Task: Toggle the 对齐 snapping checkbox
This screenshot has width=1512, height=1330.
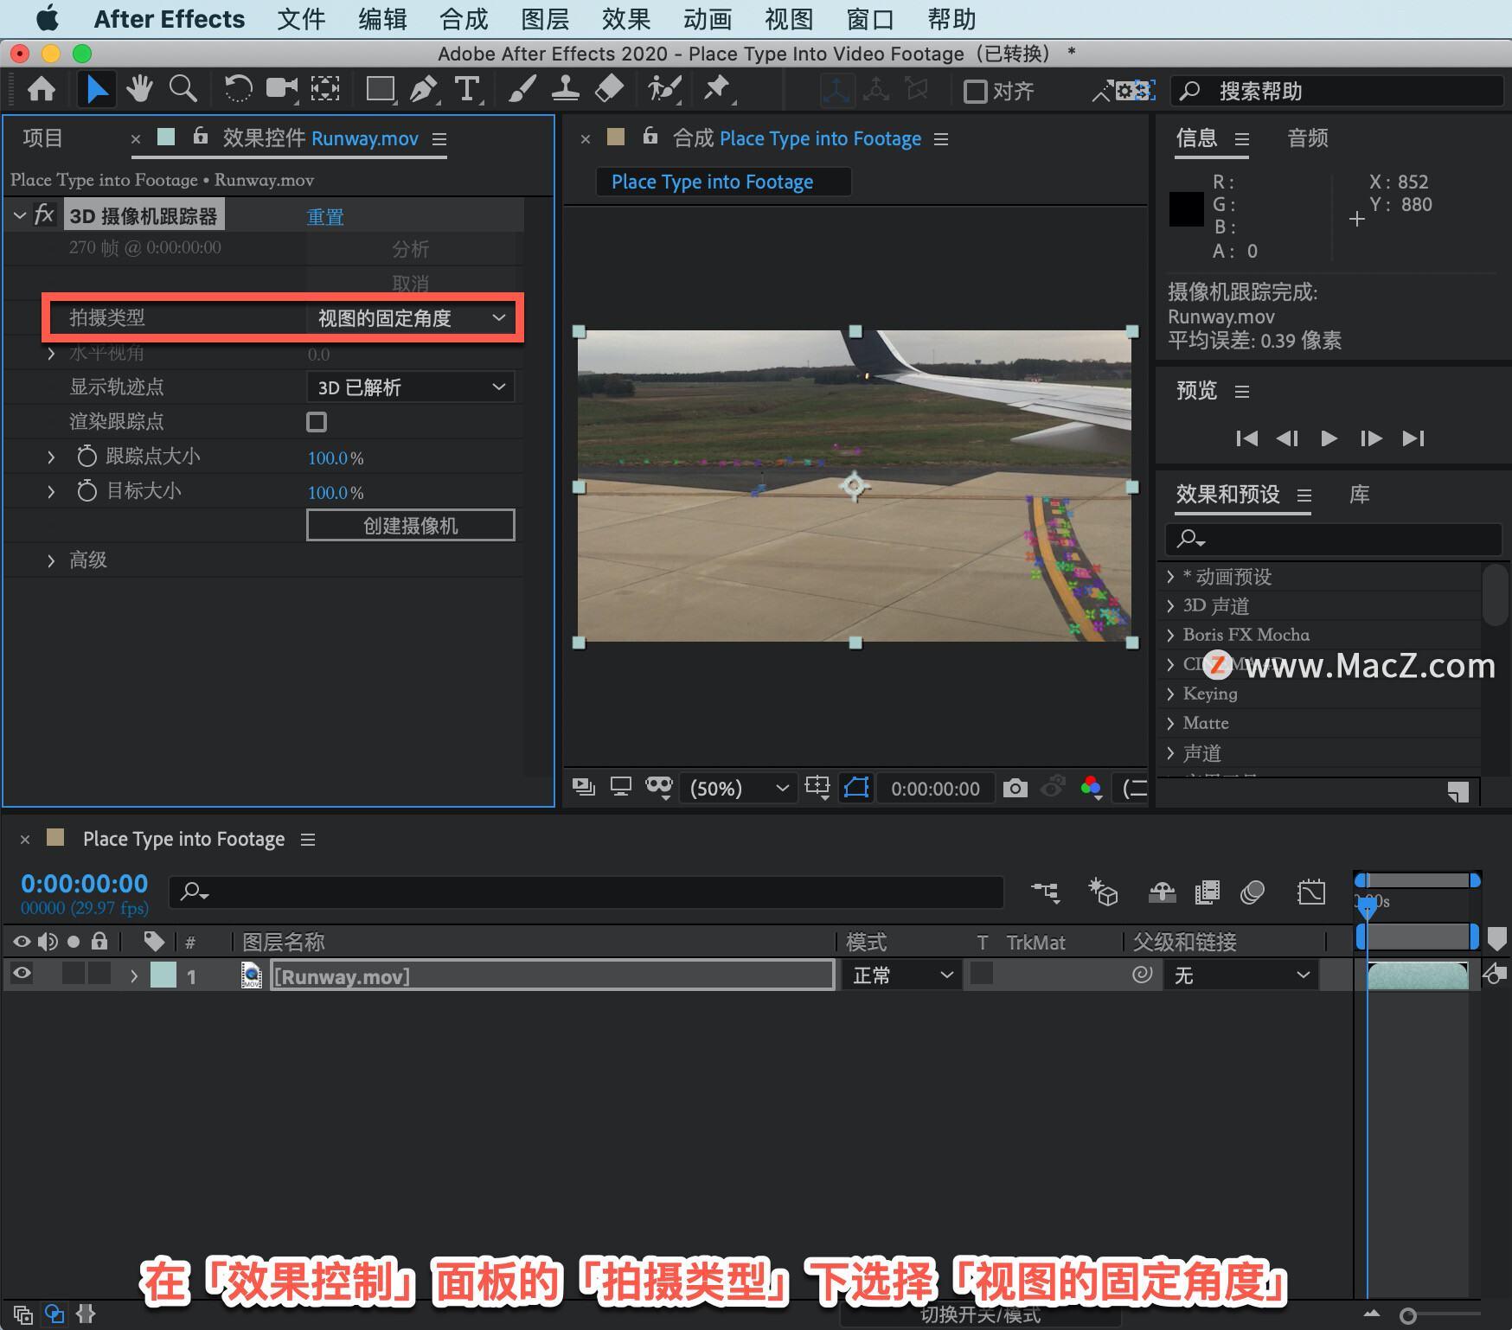Action: coord(975,91)
